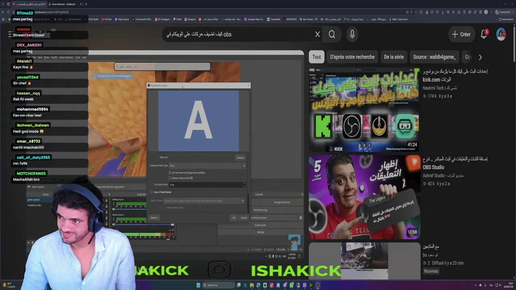This screenshot has height=290, width=516.
Task: Click the taskbar clock and date
Action: click(508, 285)
